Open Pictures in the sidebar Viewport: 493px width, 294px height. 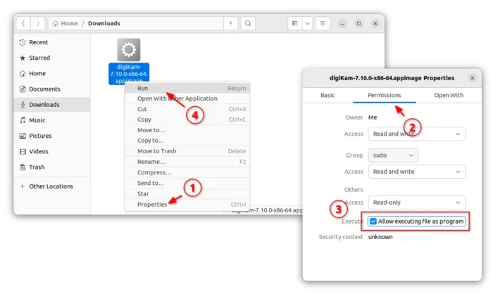pyautogui.click(x=52, y=136)
